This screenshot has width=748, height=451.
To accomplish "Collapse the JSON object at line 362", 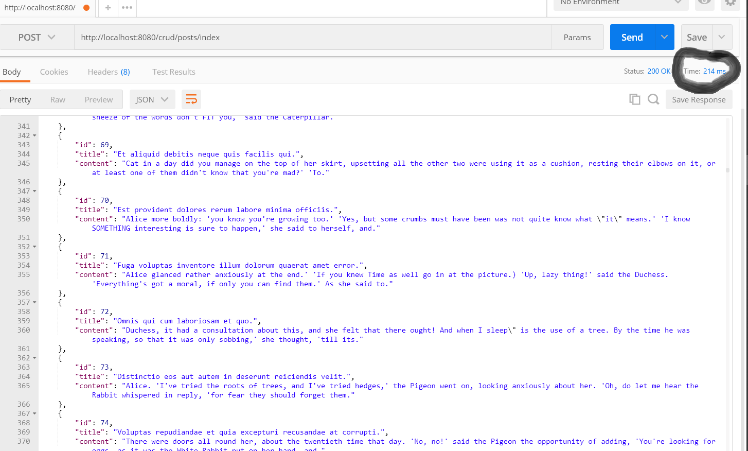I will pyautogui.click(x=34, y=358).
